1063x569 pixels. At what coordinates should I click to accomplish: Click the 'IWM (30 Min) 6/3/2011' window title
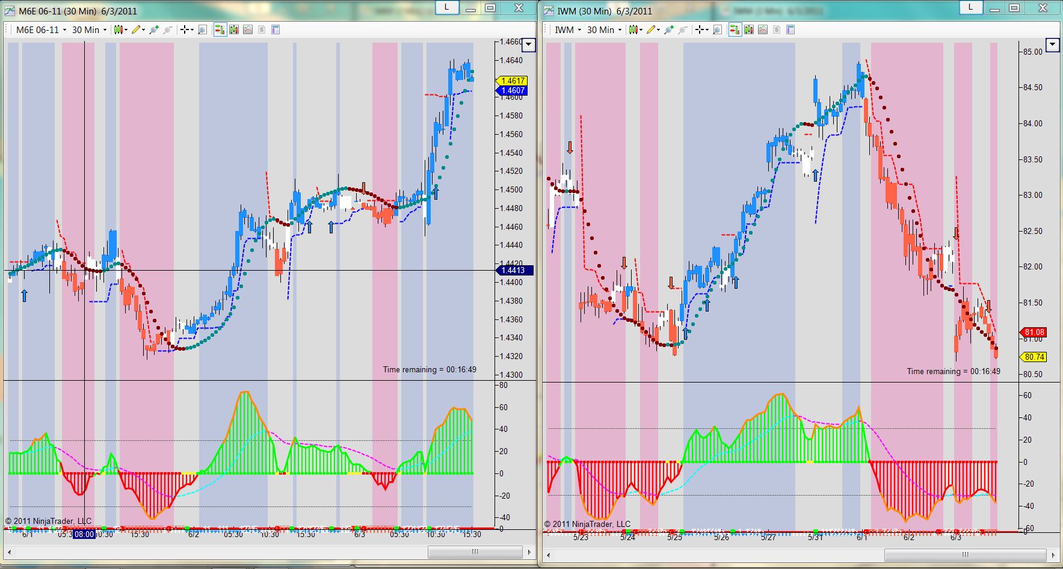605,11
